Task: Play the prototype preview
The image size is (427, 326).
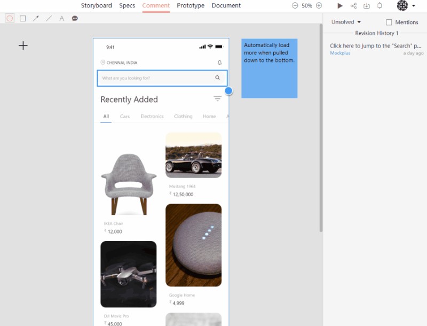Action: pyautogui.click(x=340, y=6)
